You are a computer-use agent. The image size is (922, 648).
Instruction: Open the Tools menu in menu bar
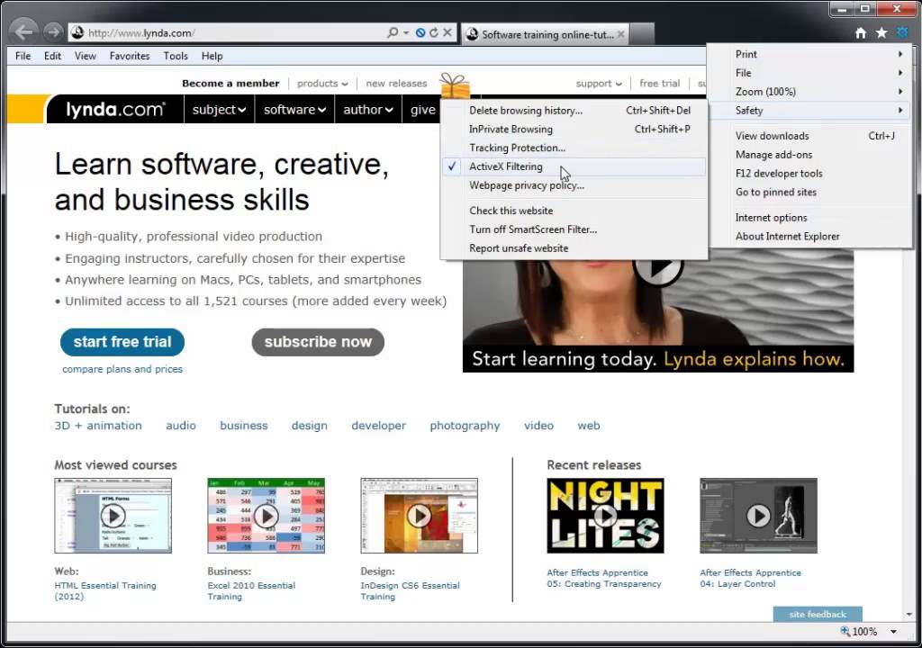coord(176,56)
